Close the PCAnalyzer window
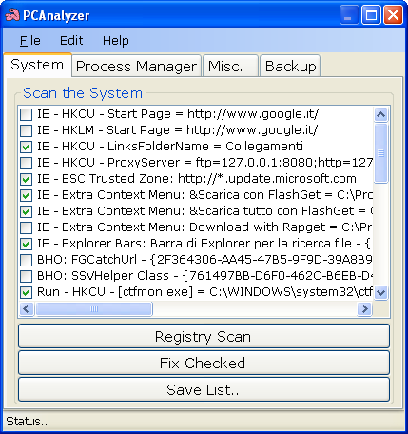This screenshot has height=434, width=408. (x=393, y=15)
